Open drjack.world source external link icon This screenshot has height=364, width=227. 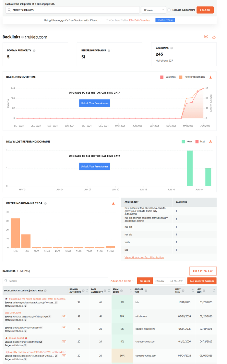coord(41,342)
